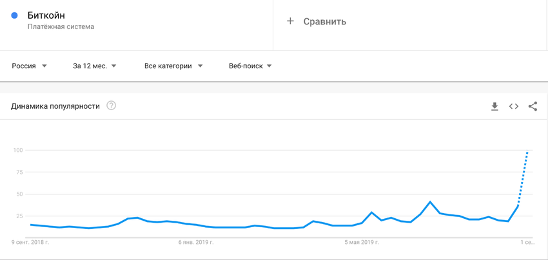Click the plus icon beside Сравнить

(x=290, y=21)
